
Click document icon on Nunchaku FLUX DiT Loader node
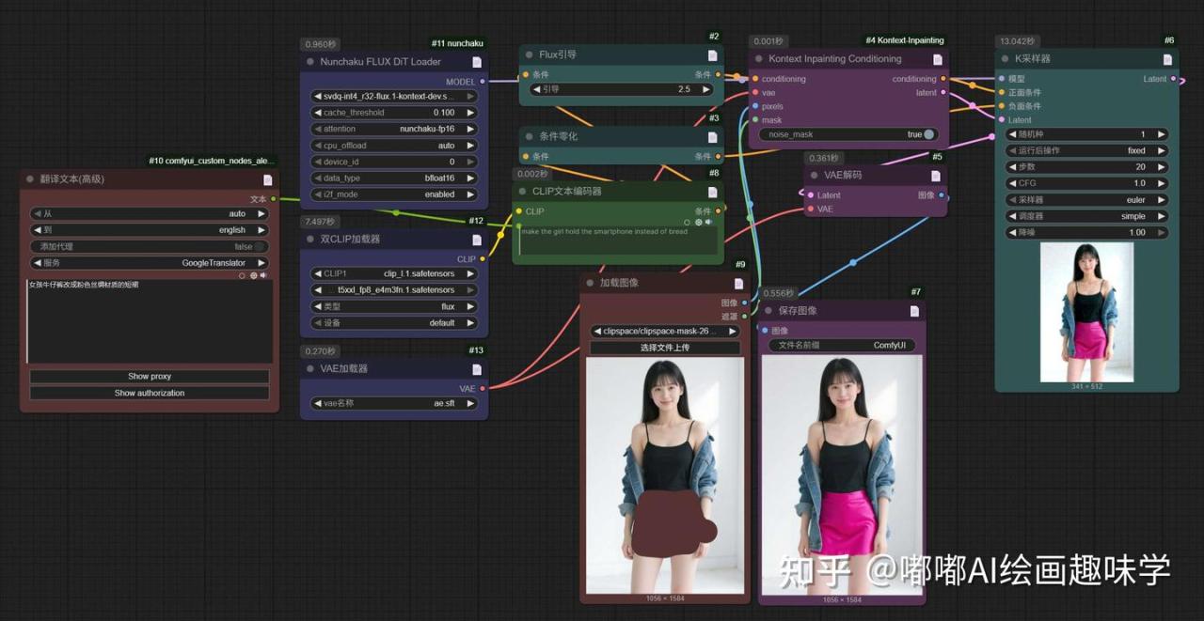[477, 62]
